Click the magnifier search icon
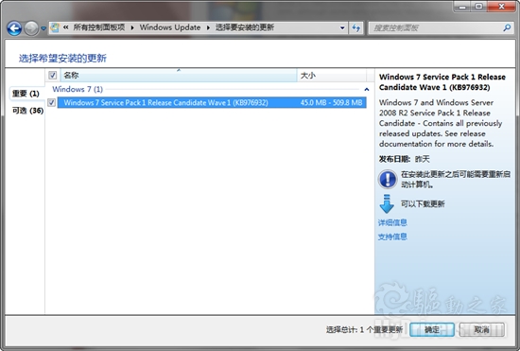 (507, 27)
